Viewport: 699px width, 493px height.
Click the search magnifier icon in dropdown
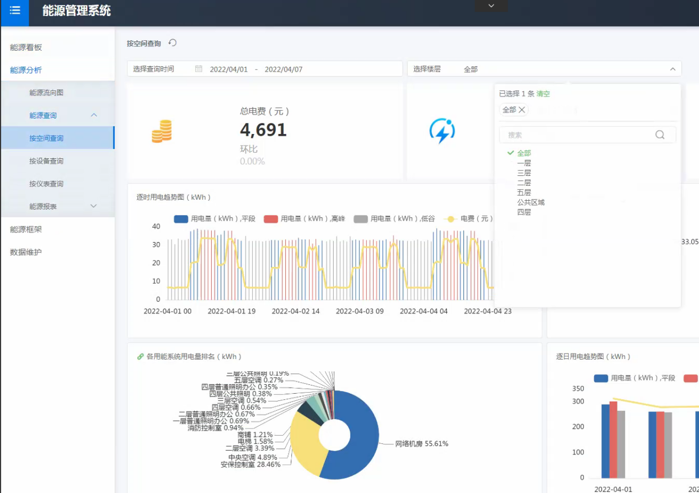[659, 135]
